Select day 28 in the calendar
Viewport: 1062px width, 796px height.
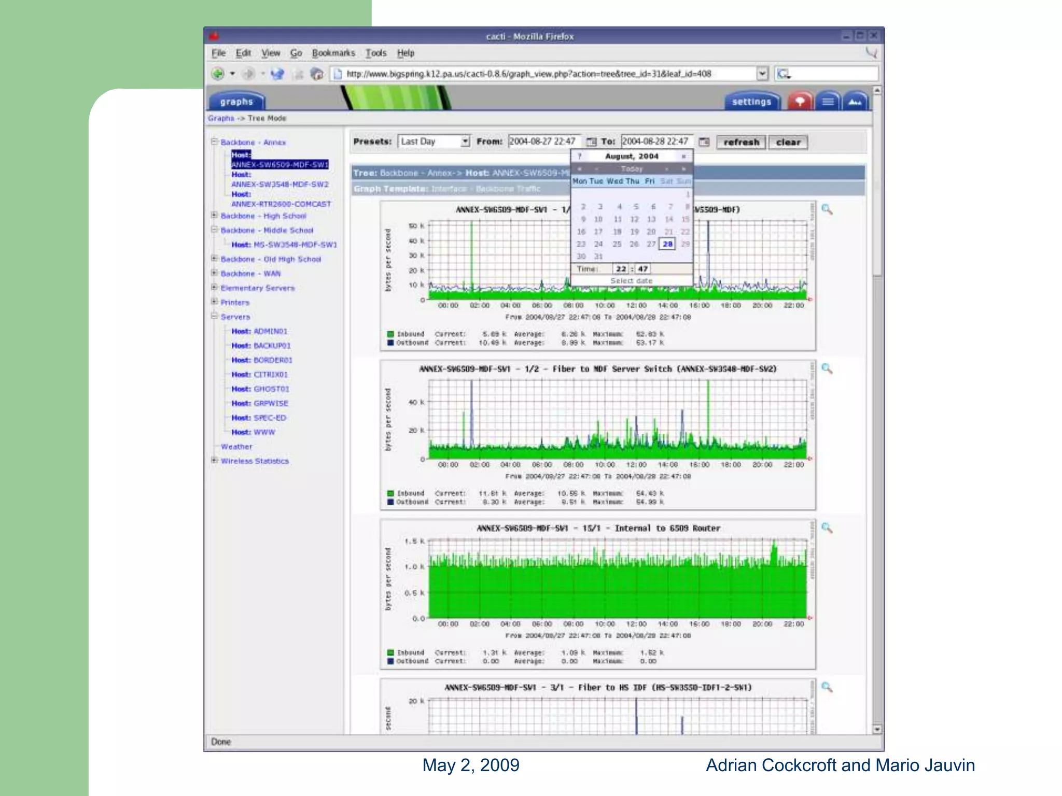click(667, 244)
